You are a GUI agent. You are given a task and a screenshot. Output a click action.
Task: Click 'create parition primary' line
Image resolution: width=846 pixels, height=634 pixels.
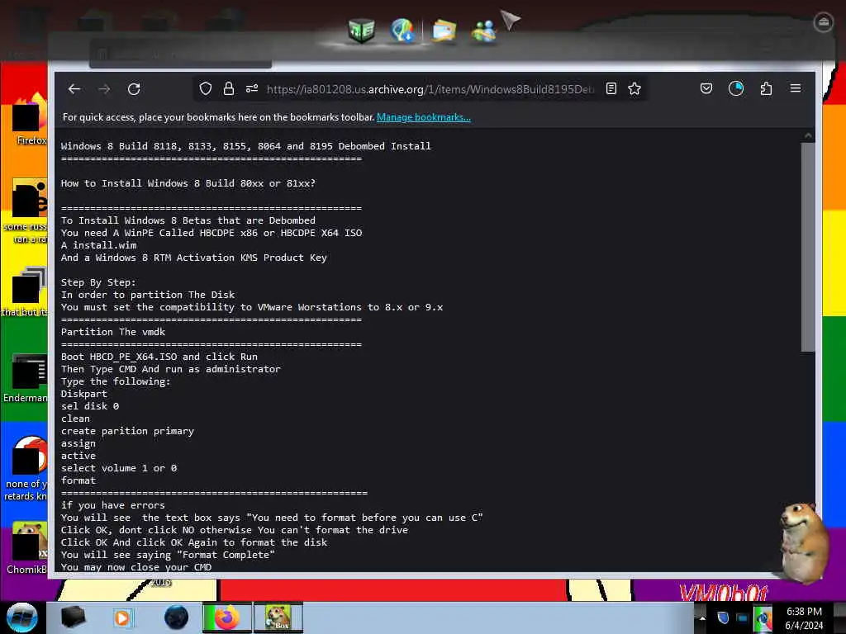point(127,431)
